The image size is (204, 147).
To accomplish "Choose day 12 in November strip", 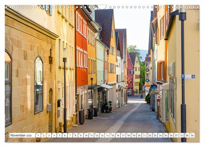I will 97,135.
